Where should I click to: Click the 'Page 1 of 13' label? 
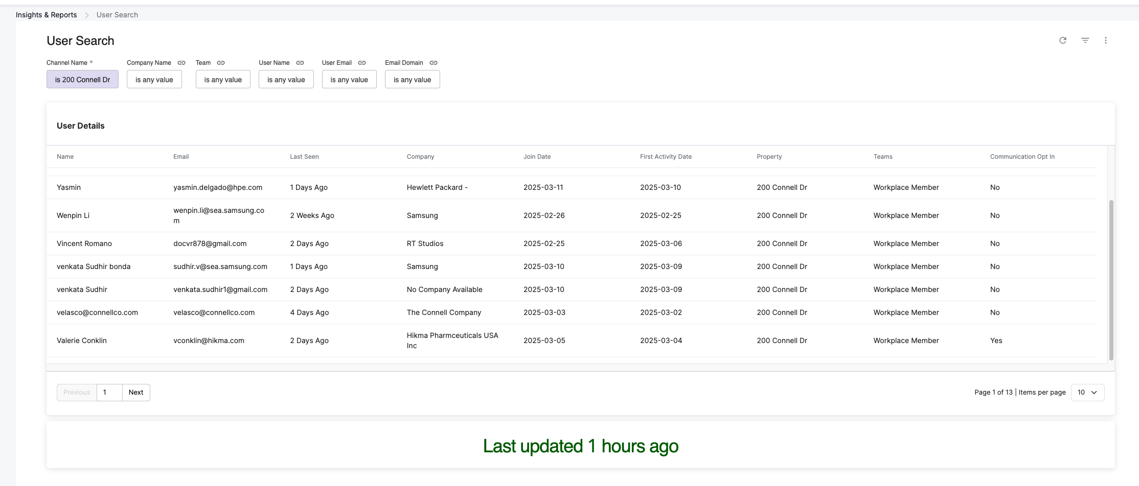tap(993, 393)
